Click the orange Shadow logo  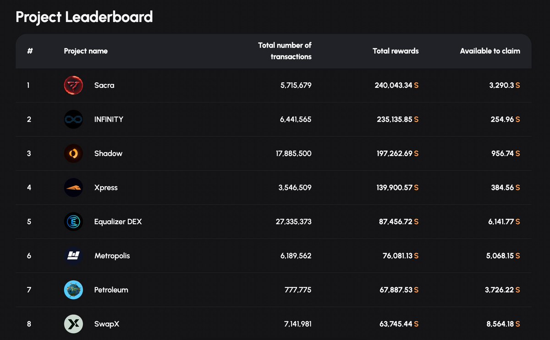[73, 153]
